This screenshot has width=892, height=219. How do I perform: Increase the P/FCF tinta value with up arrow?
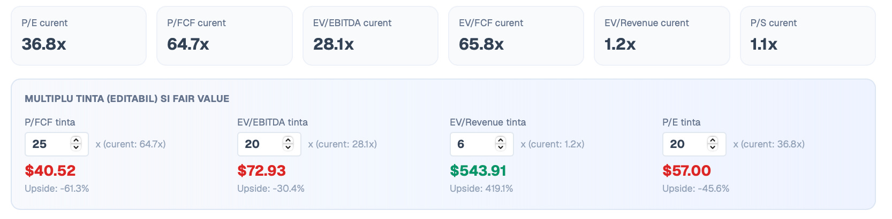pos(76,140)
